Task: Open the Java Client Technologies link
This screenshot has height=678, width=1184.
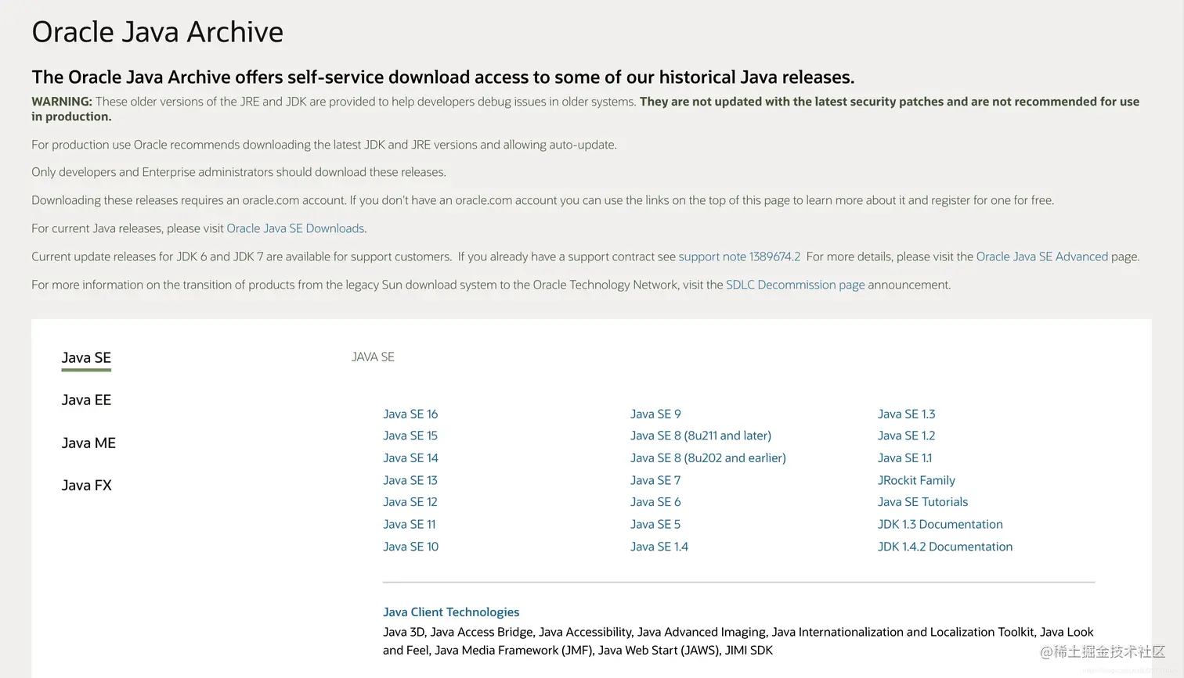Action: click(x=451, y=612)
